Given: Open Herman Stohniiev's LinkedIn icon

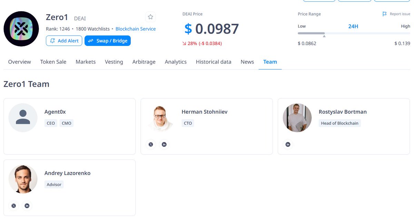Looking at the screenshot, I should point(164,144).
